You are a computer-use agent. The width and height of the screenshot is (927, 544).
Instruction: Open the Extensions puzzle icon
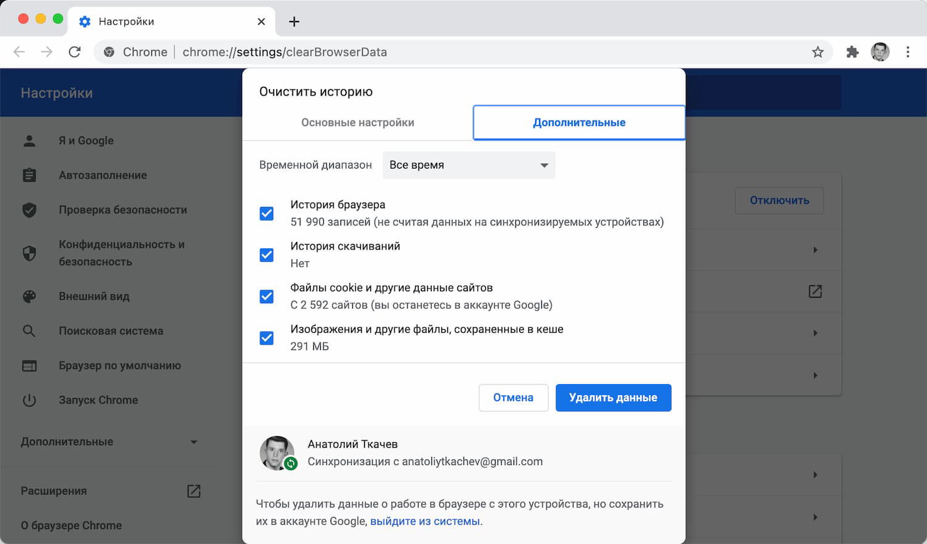click(x=852, y=52)
